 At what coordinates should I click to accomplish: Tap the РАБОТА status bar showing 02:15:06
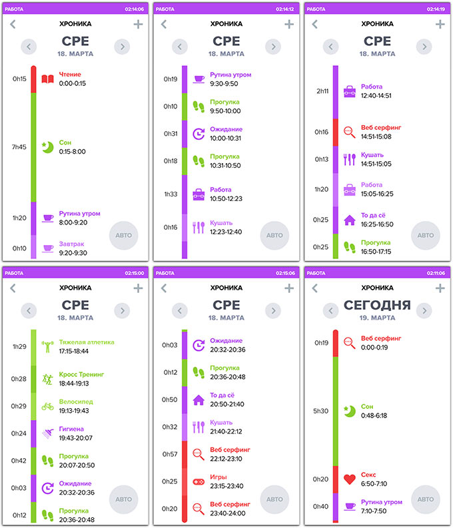pyautogui.click(x=226, y=273)
